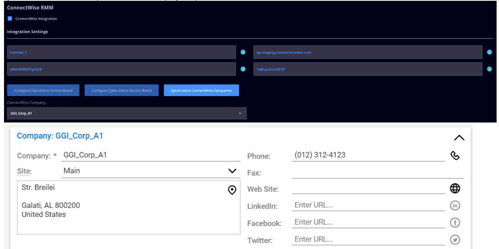499x249 pixels.
Task: Open the ConnectWise Company dropdown GGI_Corp_A1
Action: coord(127,113)
